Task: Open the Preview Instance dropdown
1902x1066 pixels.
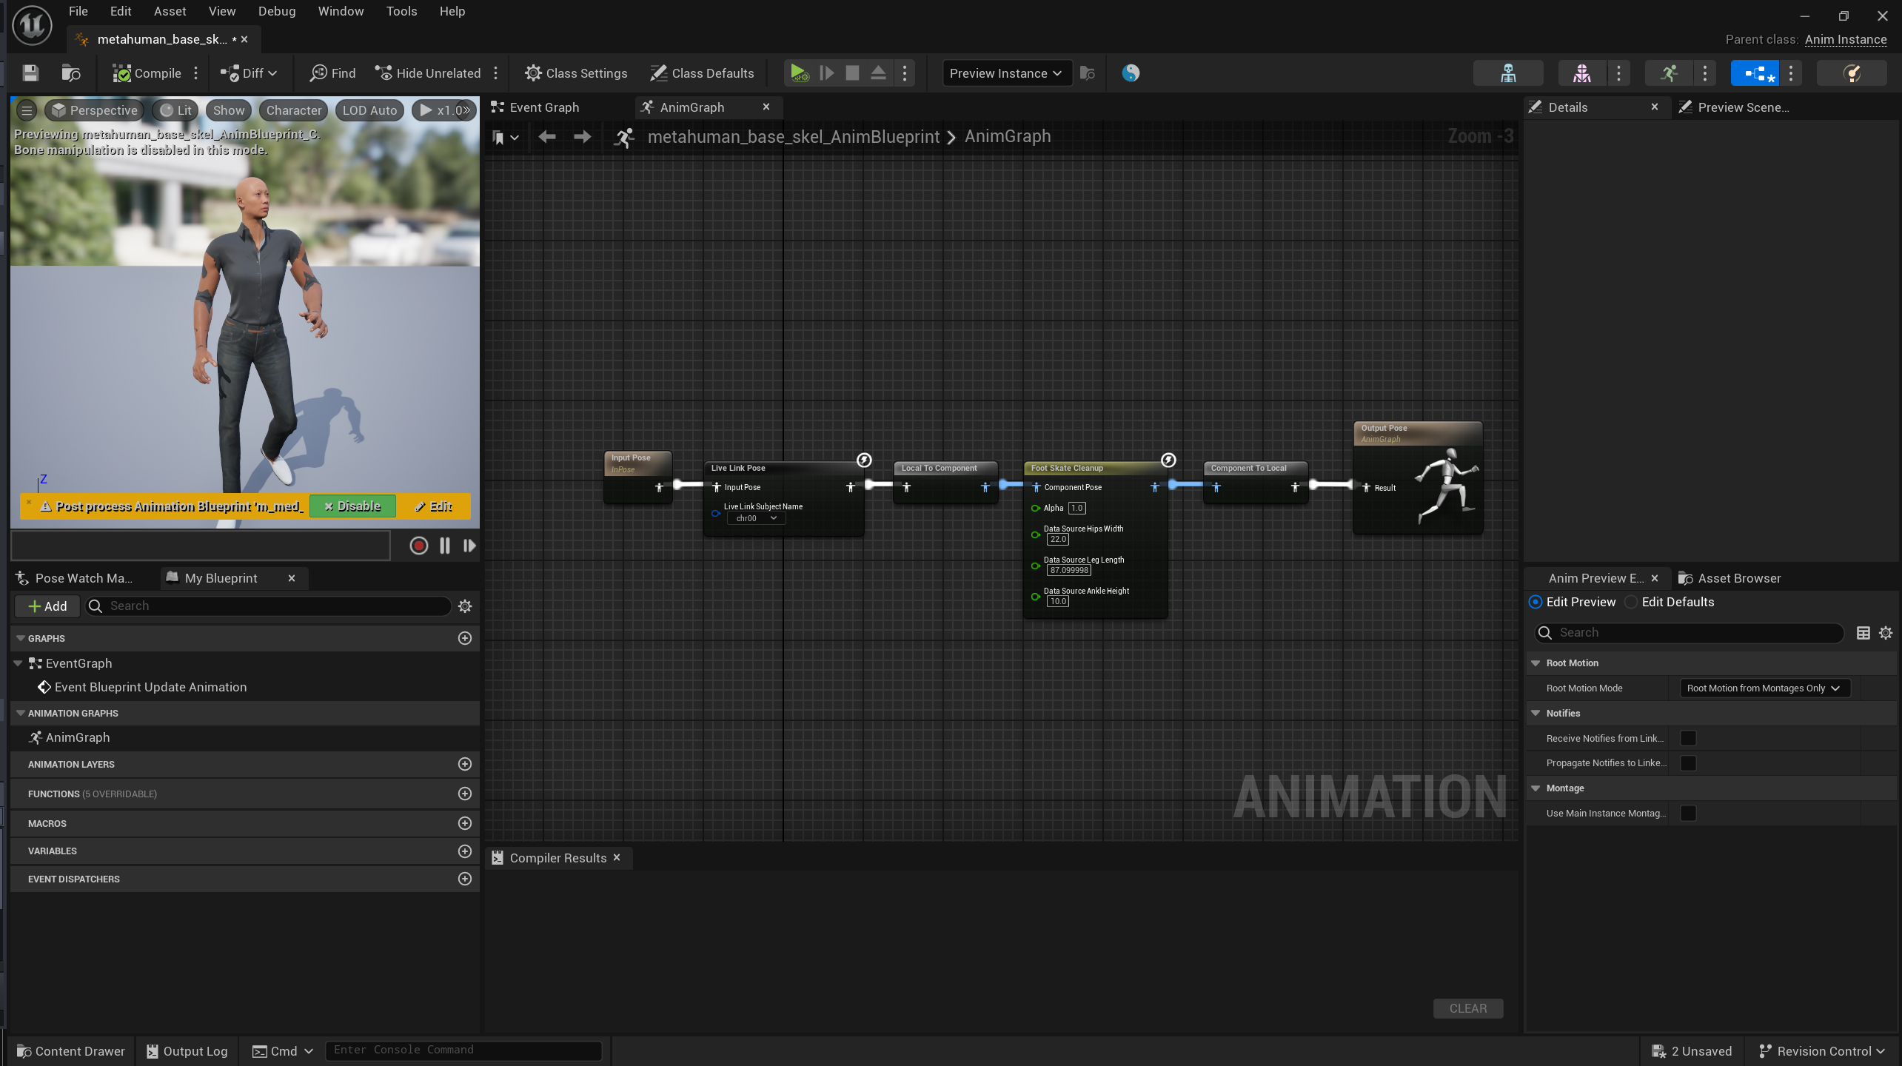Action: pos(1006,73)
